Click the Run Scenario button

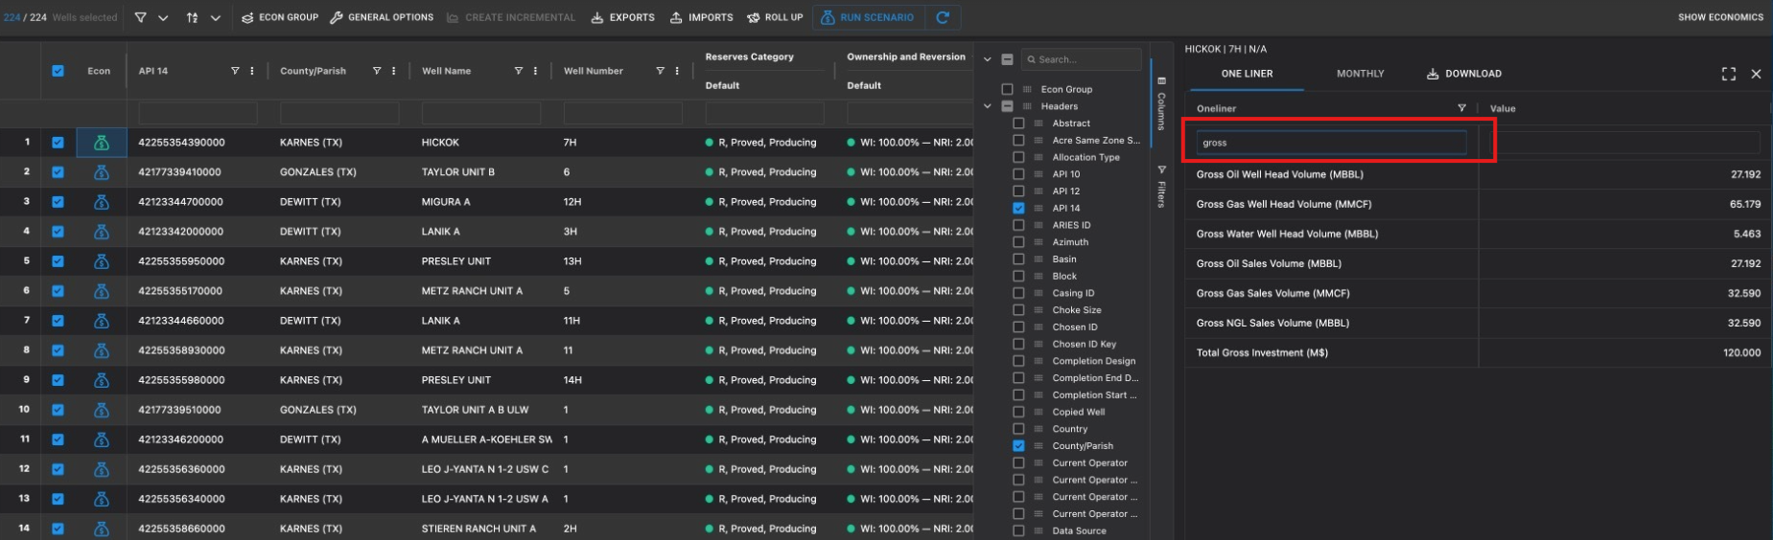[x=868, y=17]
